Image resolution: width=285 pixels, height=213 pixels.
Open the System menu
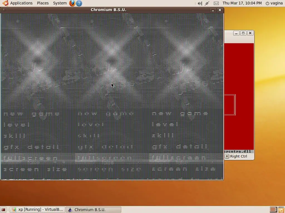(60, 3)
